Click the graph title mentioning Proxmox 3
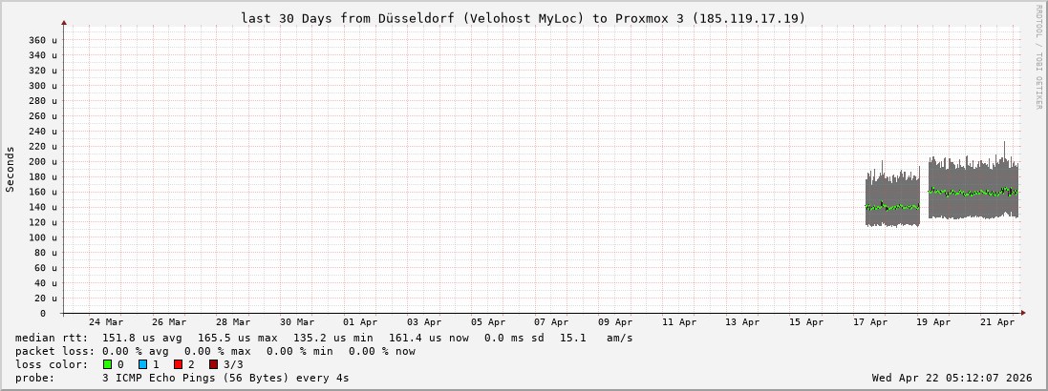1048x391 pixels. (x=523, y=18)
